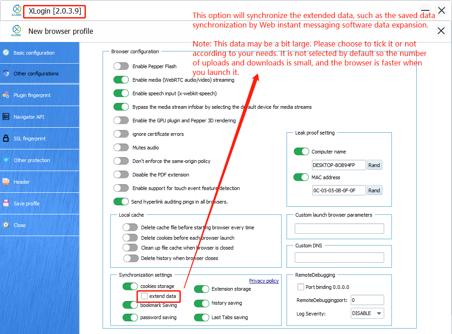Turn on Disable the PDF extension
This screenshot has height=334, width=452.
[x=121, y=175]
